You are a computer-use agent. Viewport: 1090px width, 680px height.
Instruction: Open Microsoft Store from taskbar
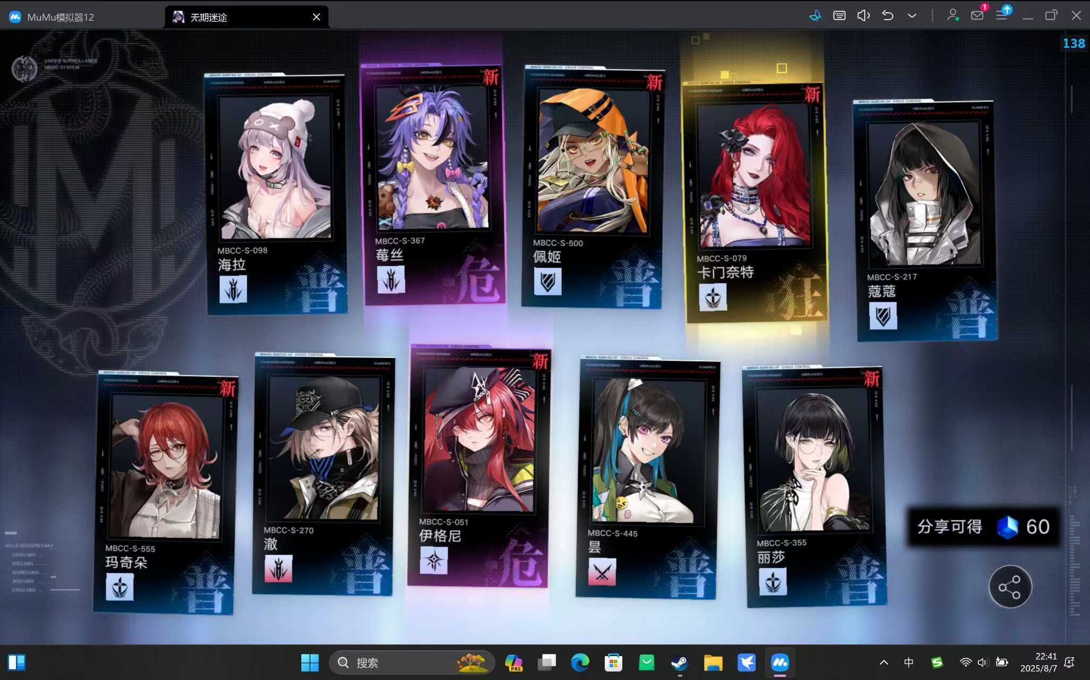[x=613, y=662]
